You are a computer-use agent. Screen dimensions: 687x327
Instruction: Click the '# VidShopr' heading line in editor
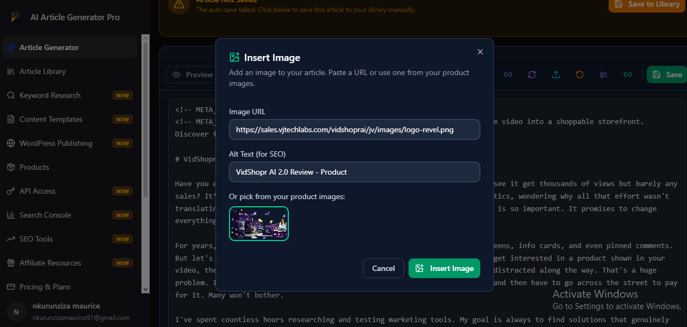click(x=195, y=159)
